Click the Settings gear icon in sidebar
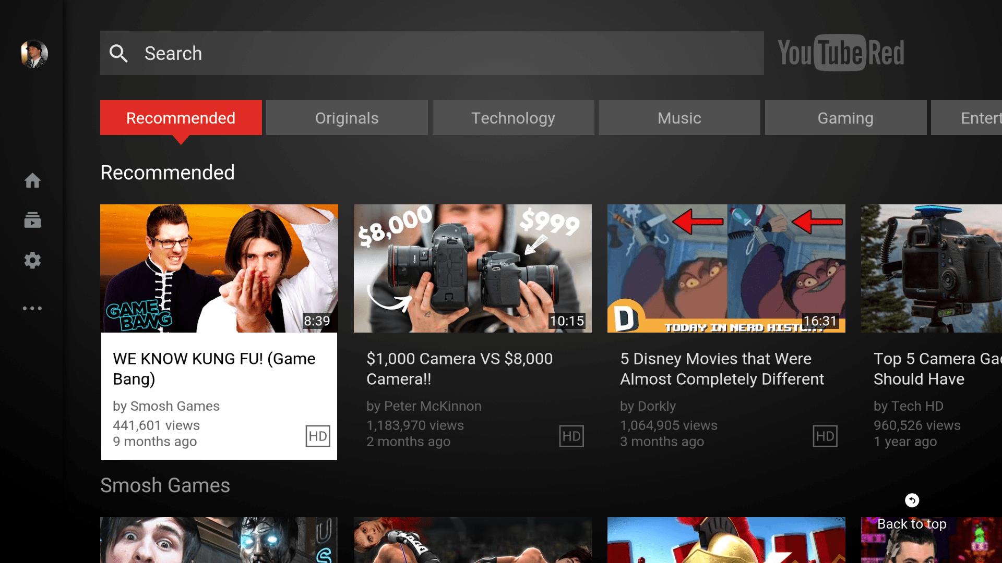The image size is (1002, 563). click(32, 261)
